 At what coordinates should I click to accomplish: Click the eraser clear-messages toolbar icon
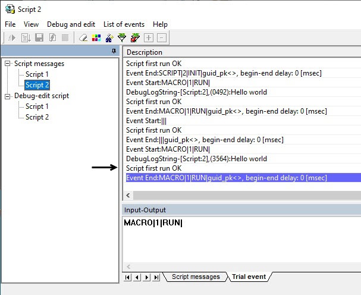(x=83, y=37)
